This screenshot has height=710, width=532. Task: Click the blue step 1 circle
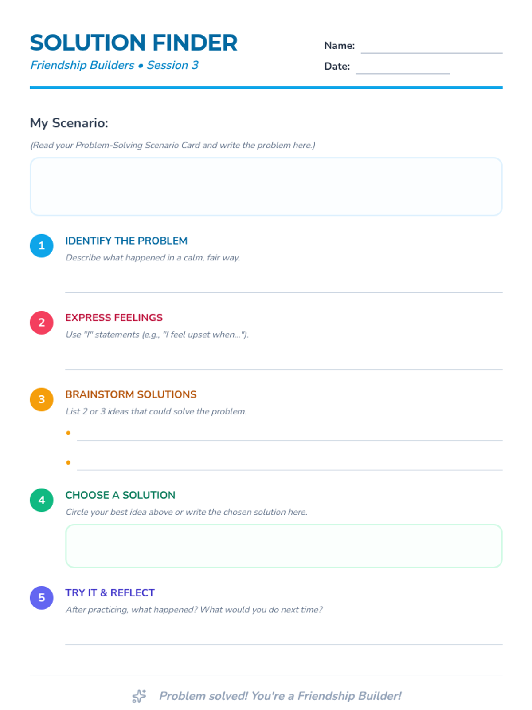[x=42, y=246]
